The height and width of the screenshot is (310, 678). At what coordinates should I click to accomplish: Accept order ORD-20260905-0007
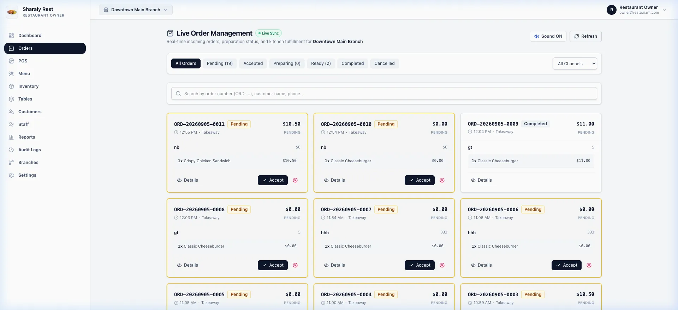pos(420,265)
